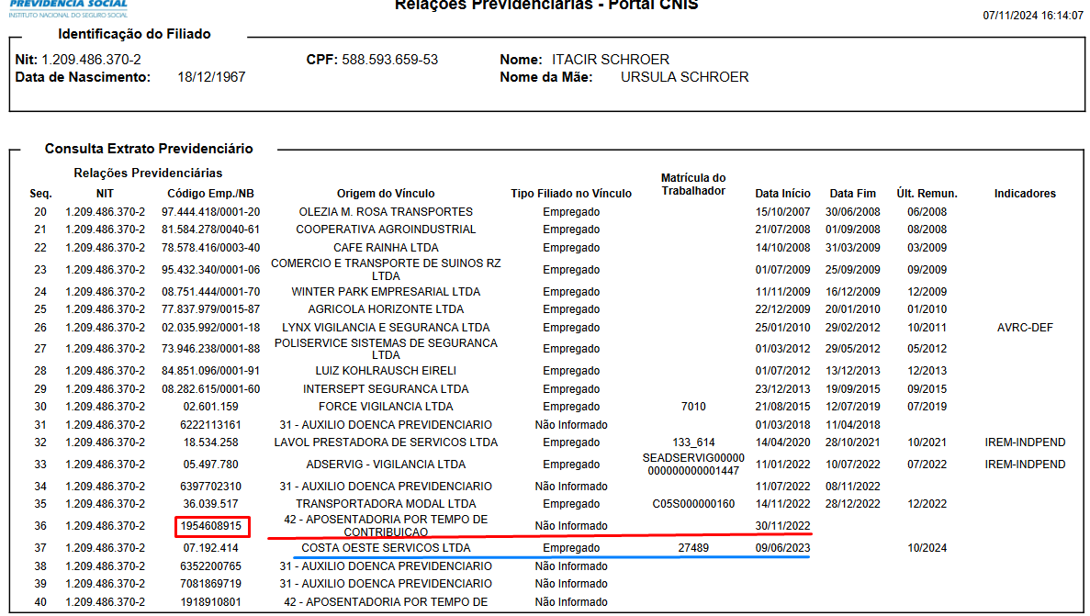
Task: Click the CPF number 588.593.659-53
Action: 390,60
